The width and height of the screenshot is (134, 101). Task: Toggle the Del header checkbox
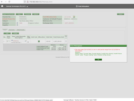point(66,38)
